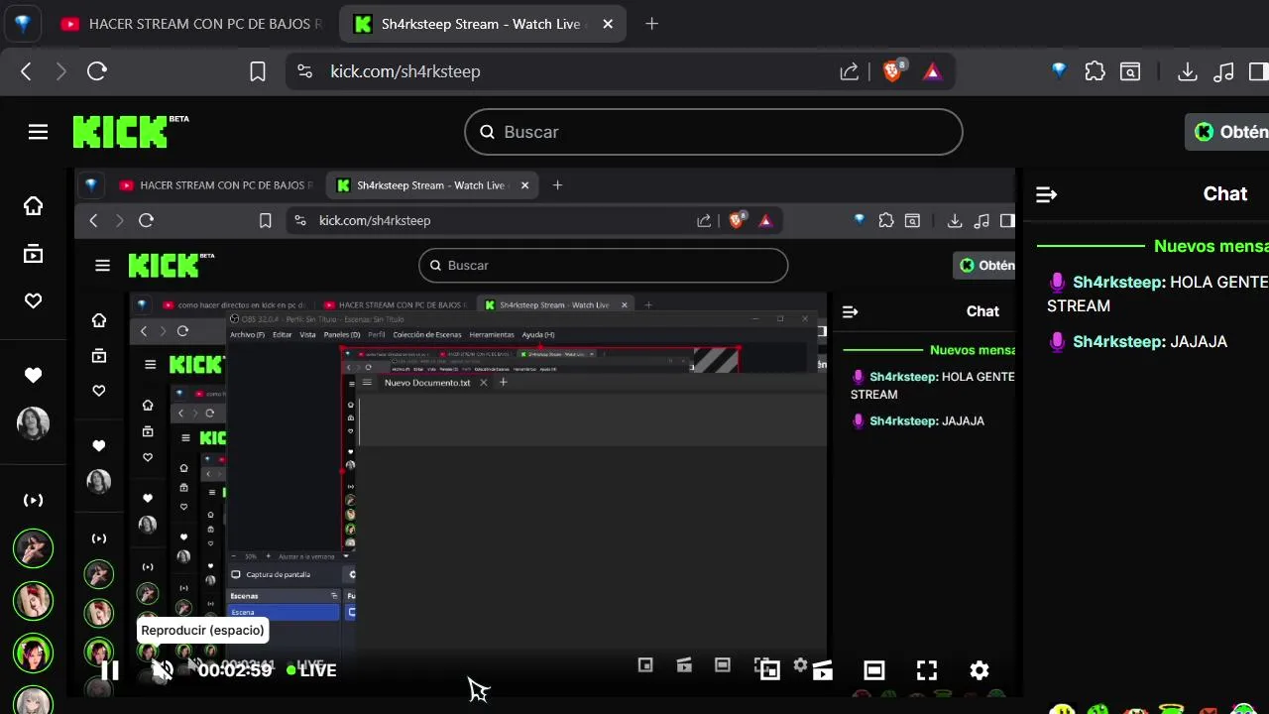Open Brave Rewards triangle icon
1269x714 pixels.
coord(932,71)
